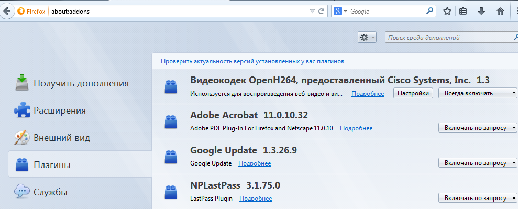518x209 pixels.
Task: Open activation dropdown for NPLastPass
Action: (x=478, y=198)
